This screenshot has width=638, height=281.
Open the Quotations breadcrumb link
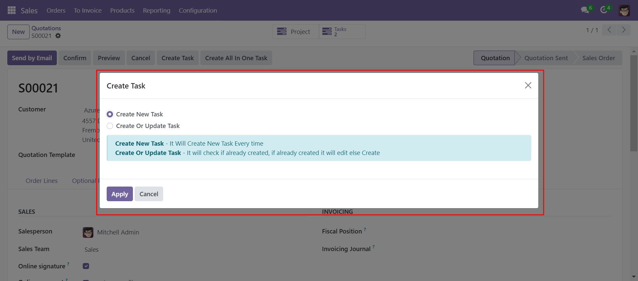(x=46, y=28)
